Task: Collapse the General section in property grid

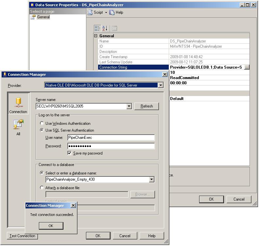Action: click(x=96, y=36)
